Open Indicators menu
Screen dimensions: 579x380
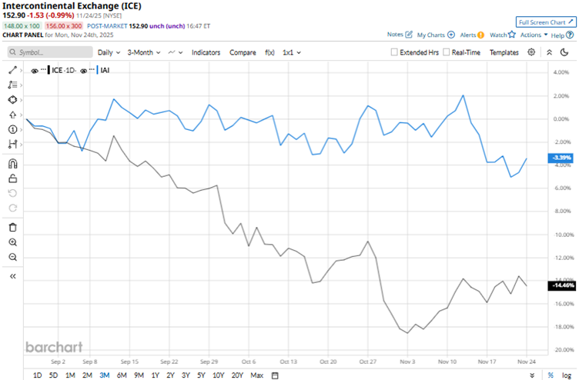pyautogui.click(x=206, y=52)
